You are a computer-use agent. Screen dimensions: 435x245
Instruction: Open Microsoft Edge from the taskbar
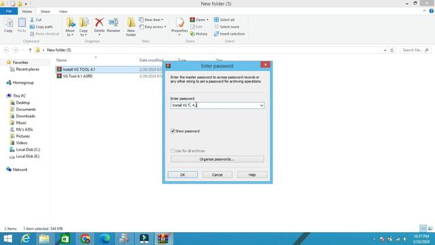[105, 239]
